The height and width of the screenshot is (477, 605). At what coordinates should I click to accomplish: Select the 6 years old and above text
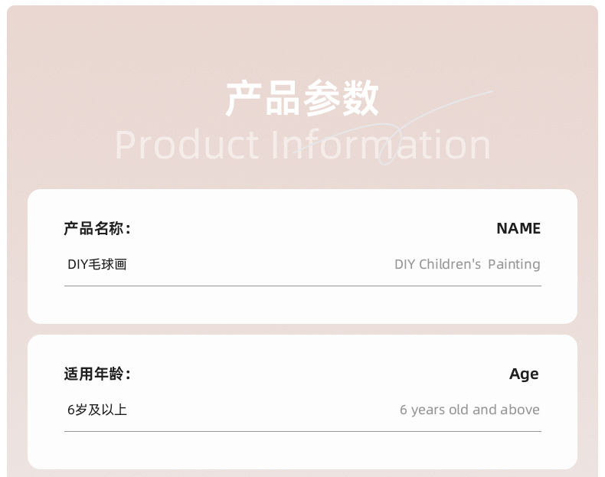point(469,410)
